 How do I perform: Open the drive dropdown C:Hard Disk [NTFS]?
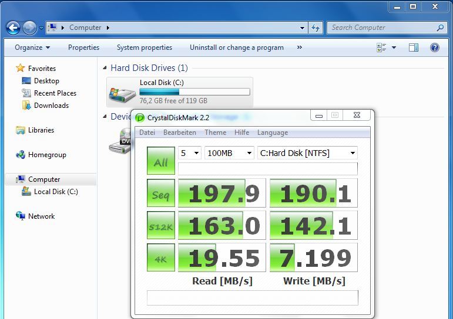tap(307, 153)
